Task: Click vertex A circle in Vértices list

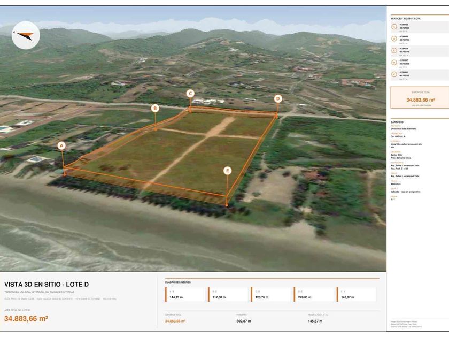Action: tap(394, 27)
